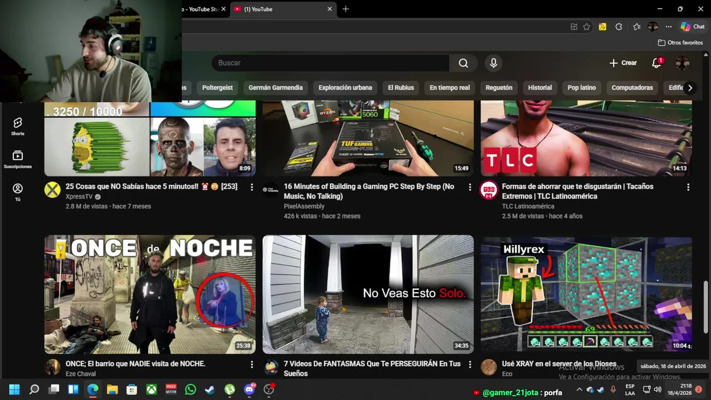This screenshot has width=711, height=400.
Task: Open the TLC Tacaños Extremos thumbnail
Action: [x=587, y=138]
